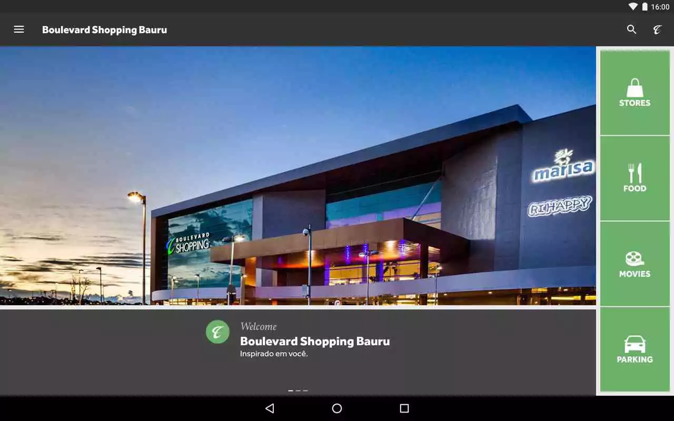Select the third carousel page indicator

point(305,390)
